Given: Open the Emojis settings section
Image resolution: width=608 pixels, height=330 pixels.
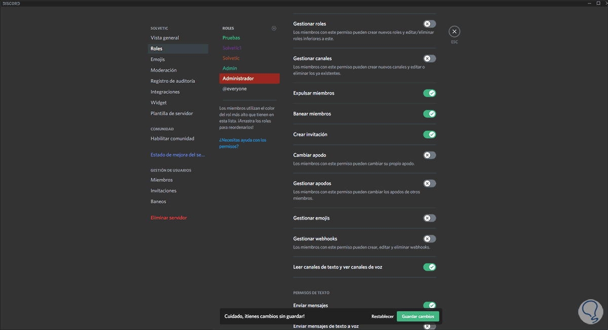Looking at the screenshot, I should (x=158, y=60).
